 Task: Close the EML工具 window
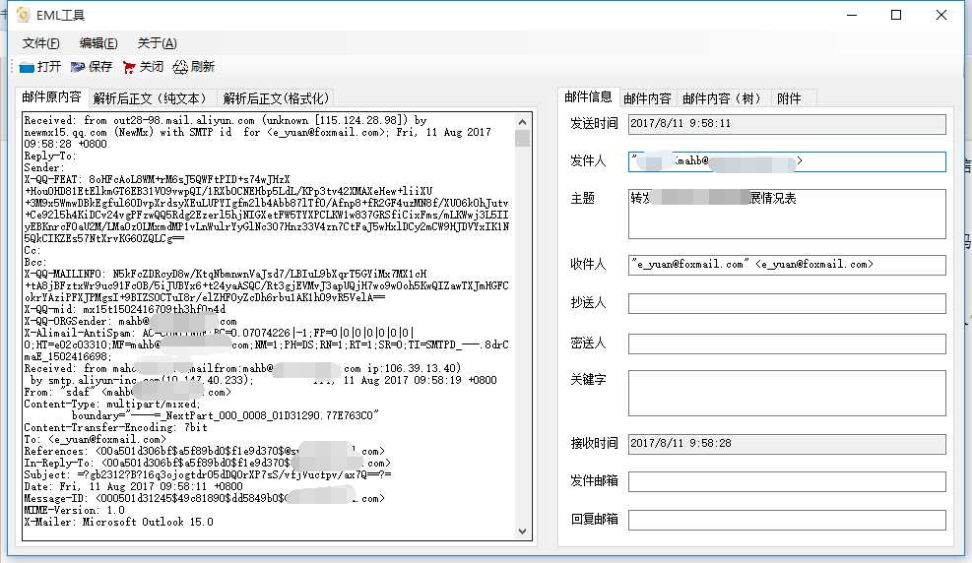click(941, 15)
